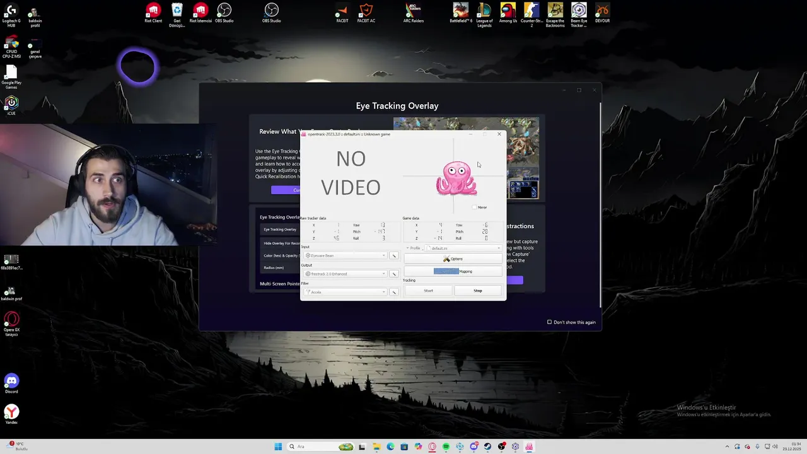Open Steam from the taskbar
The height and width of the screenshot is (454, 807).
pos(487,446)
